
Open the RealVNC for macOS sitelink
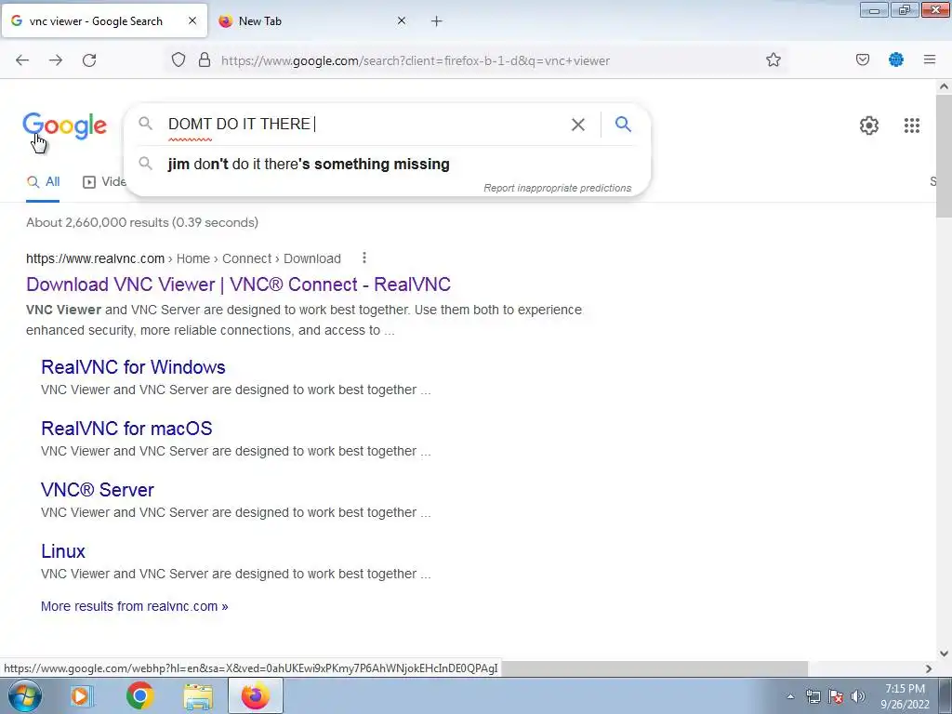click(126, 428)
